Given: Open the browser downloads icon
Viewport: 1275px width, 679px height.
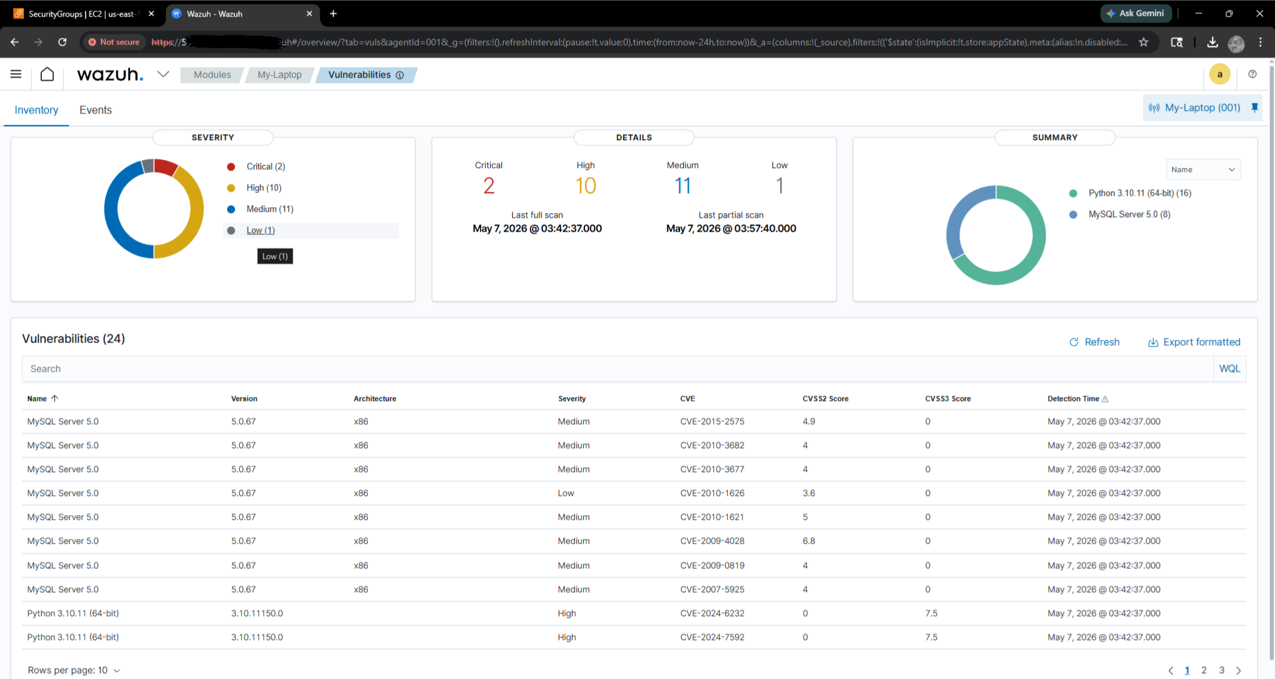Looking at the screenshot, I should click(1213, 42).
